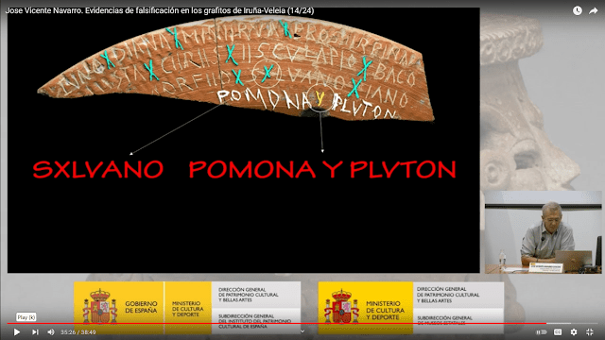The width and height of the screenshot is (605, 340).
Task: Exit full screen mode
Action: coord(590,331)
